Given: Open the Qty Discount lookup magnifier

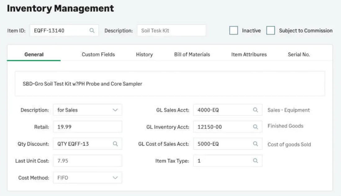Looking at the screenshot, I should 115,144.
